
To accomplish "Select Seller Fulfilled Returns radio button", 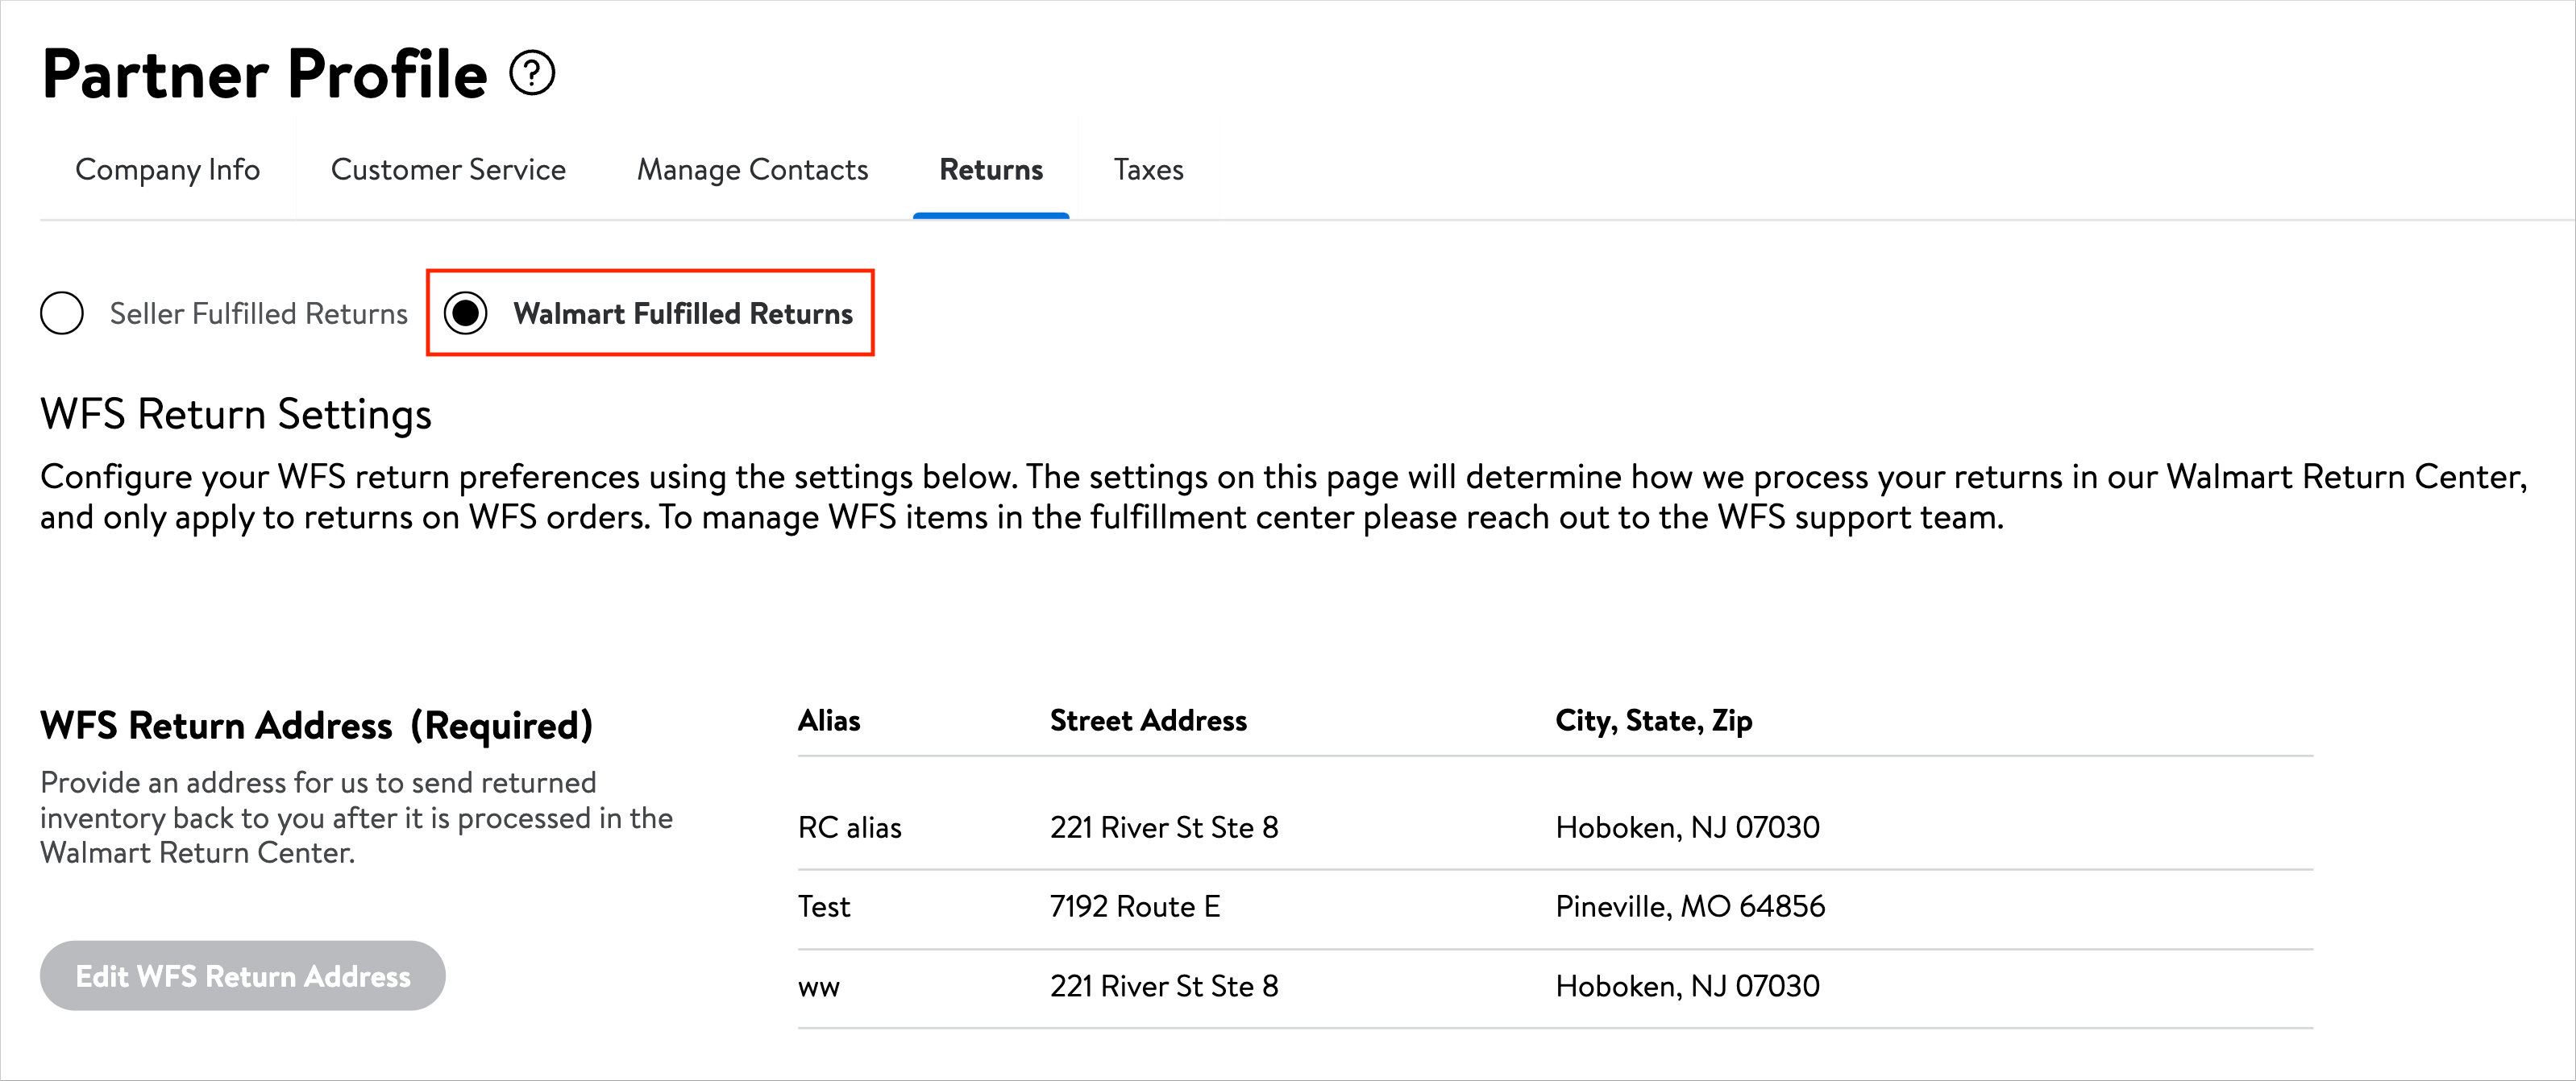I will [62, 313].
